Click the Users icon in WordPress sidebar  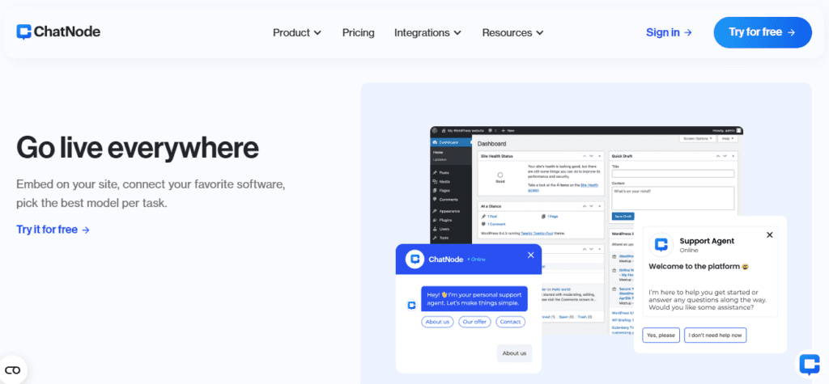tap(435, 229)
